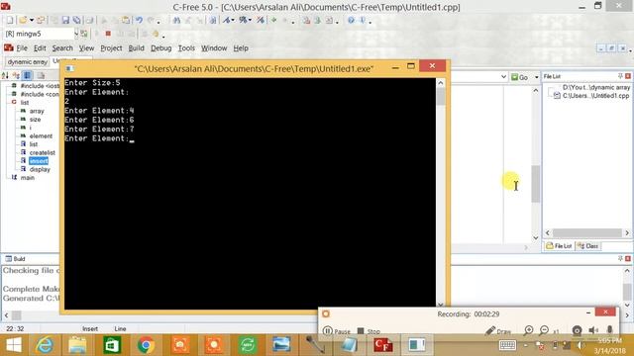The width and height of the screenshot is (634, 356).
Task: Open the Window menu
Action: [214, 48]
